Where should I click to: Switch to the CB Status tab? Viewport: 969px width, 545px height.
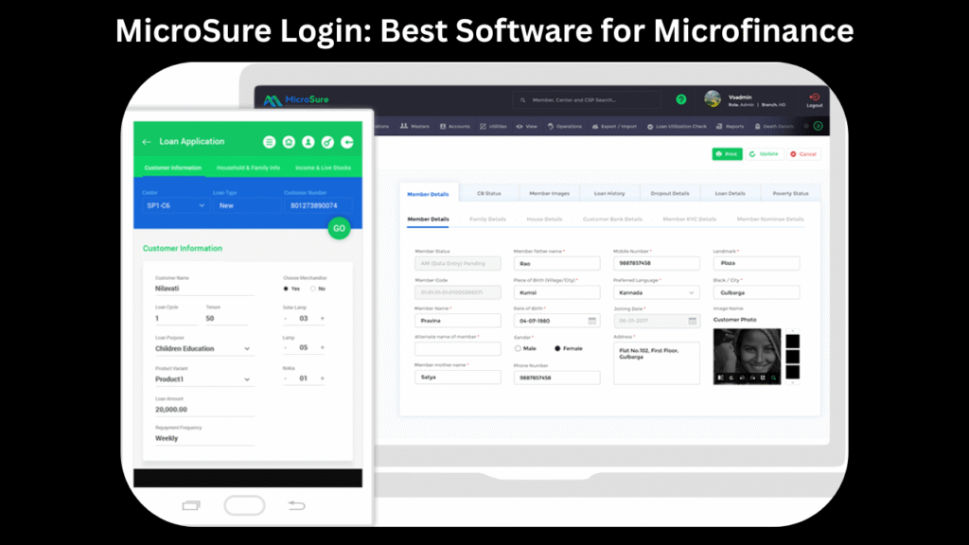click(x=489, y=193)
